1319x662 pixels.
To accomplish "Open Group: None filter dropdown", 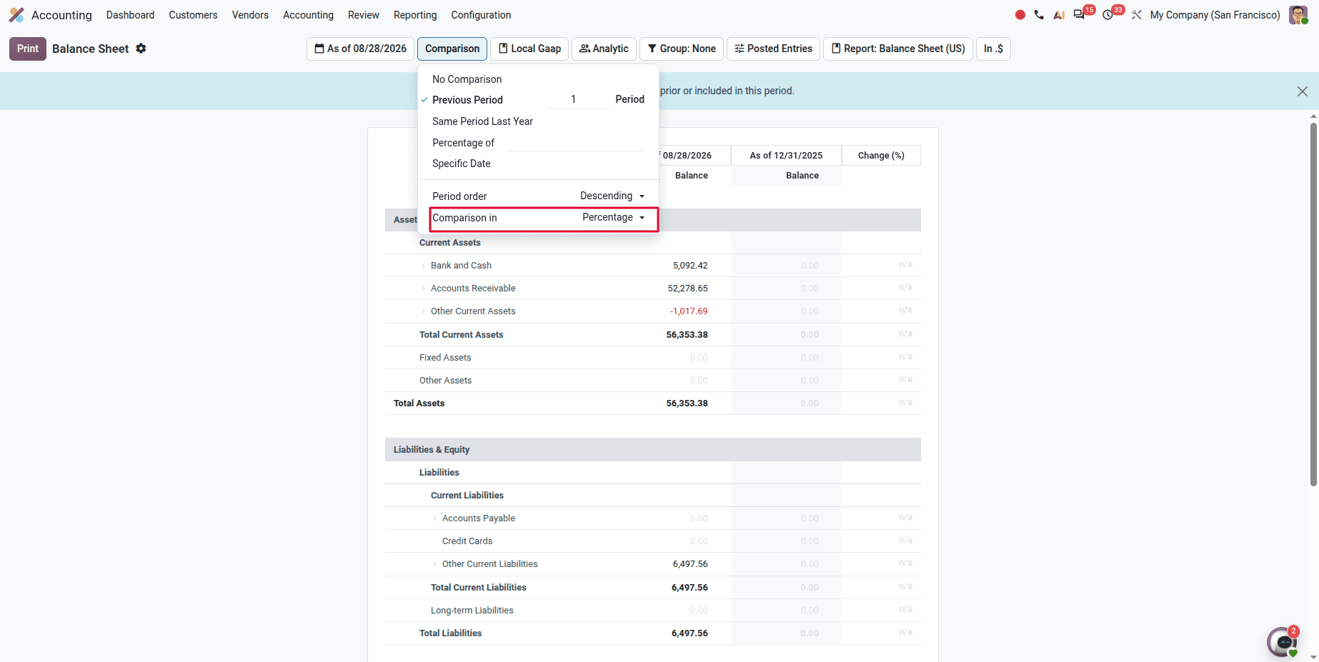I will pos(682,49).
